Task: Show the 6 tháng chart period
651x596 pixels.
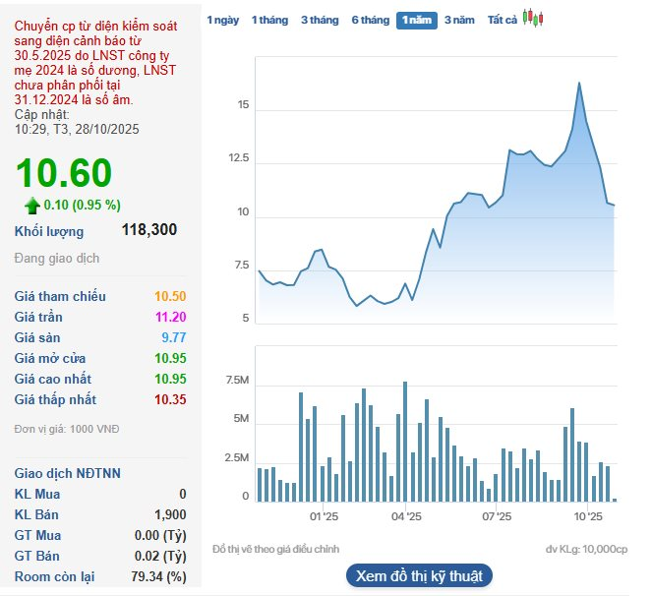Action: (370, 20)
